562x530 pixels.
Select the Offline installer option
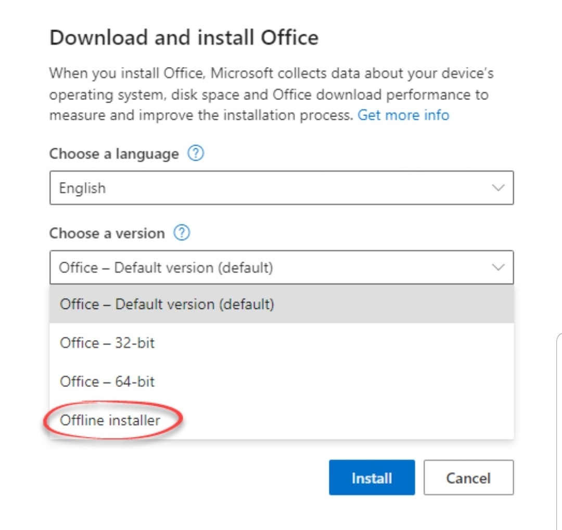(282, 420)
